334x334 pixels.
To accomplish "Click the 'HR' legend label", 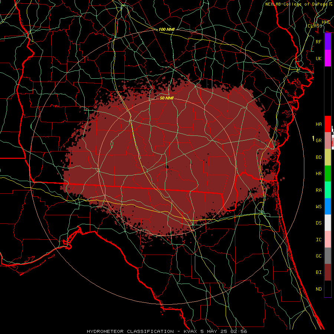I will 318,174.
